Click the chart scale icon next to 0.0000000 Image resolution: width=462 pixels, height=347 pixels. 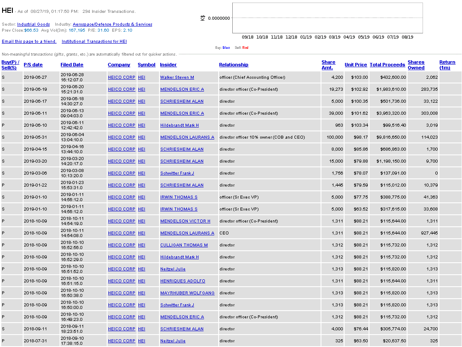click(x=203, y=18)
